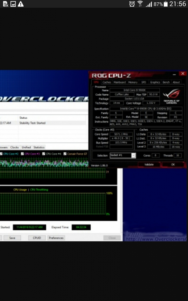Click the Threads count field
Screen dimensions: 188x301
178,155
